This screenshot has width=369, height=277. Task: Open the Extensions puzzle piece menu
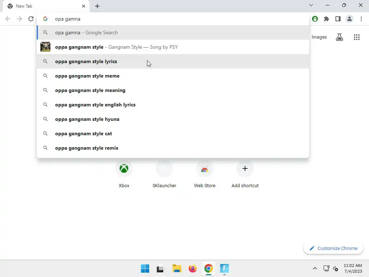tap(326, 19)
